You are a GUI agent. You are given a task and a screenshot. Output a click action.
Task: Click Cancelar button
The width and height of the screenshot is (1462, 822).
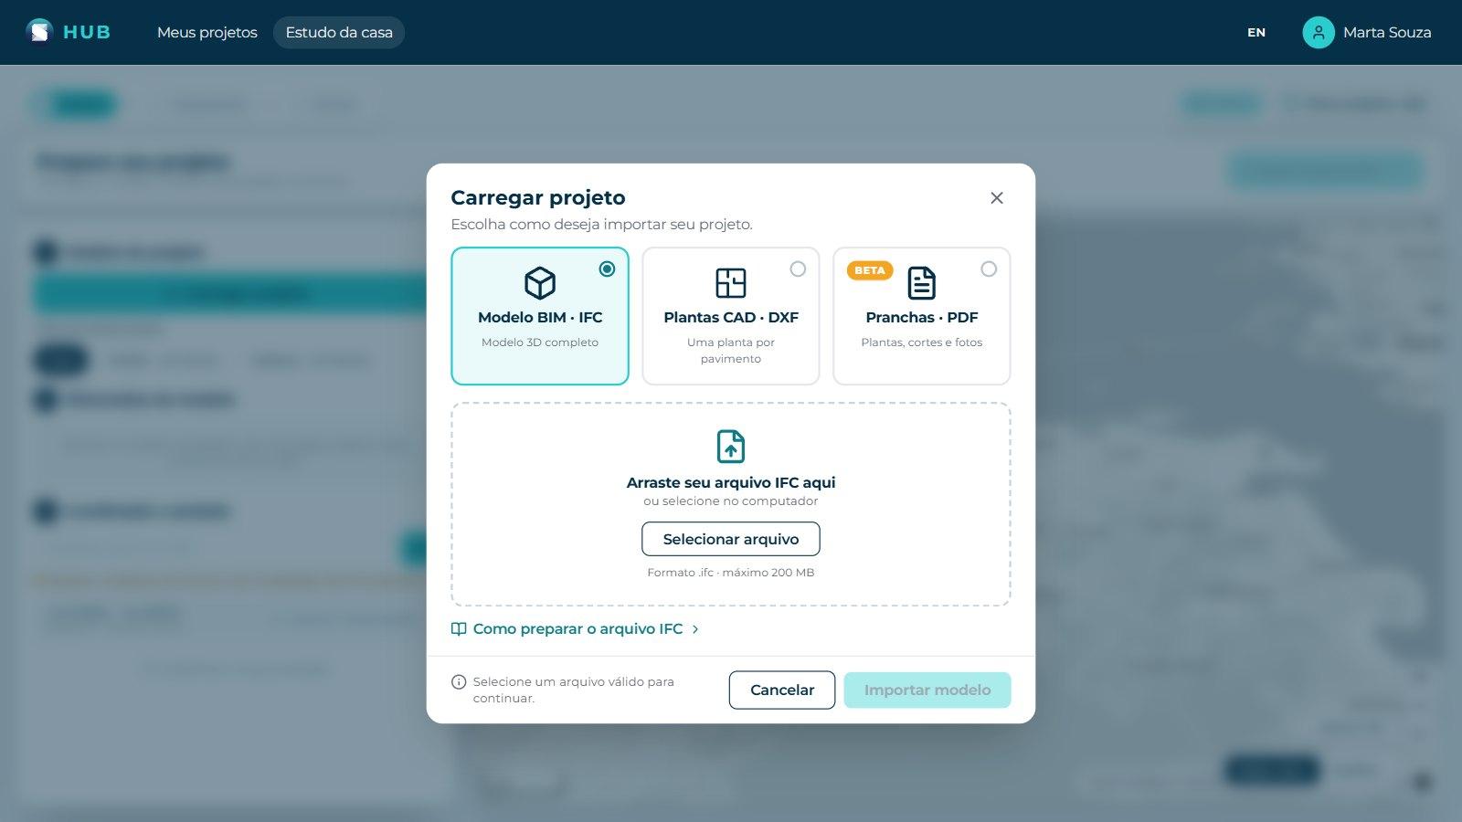coord(782,690)
